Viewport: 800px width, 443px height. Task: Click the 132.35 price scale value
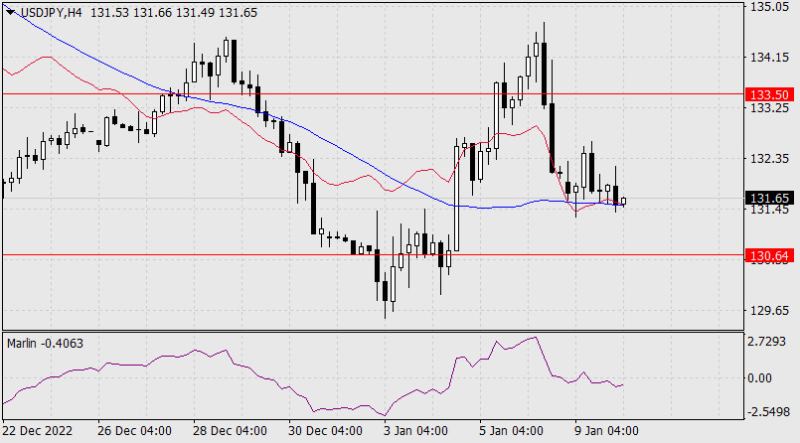coord(769,159)
